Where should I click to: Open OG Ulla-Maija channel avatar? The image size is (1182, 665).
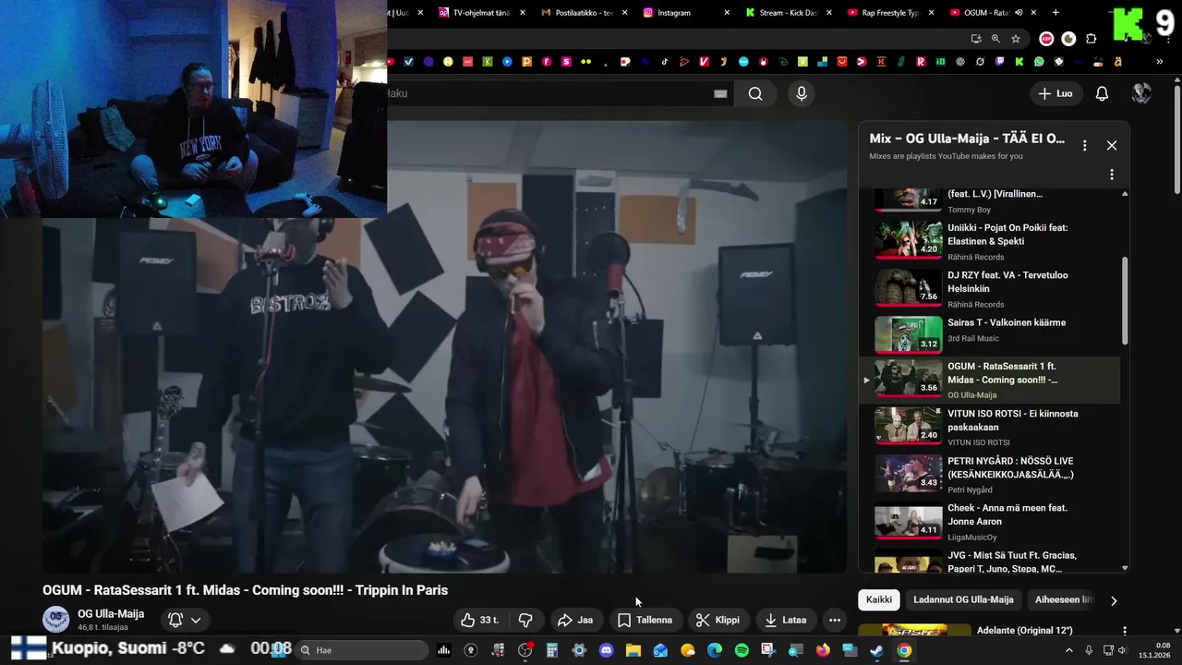[x=56, y=620]
